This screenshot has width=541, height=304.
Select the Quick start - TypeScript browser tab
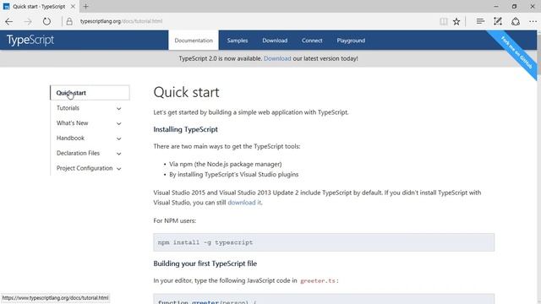[39, 6]
